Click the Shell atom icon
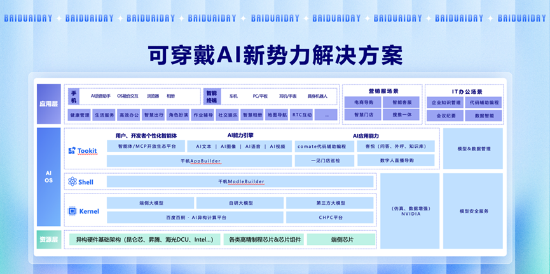Screen dimensions: 550x274 point(72,181)
